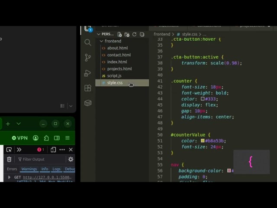Pick an element with devtools inspector picker
The image size is (277, 208).
click(9, 149)
